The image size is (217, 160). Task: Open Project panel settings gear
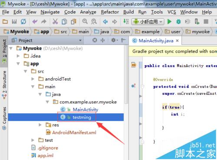click(114, 40)
